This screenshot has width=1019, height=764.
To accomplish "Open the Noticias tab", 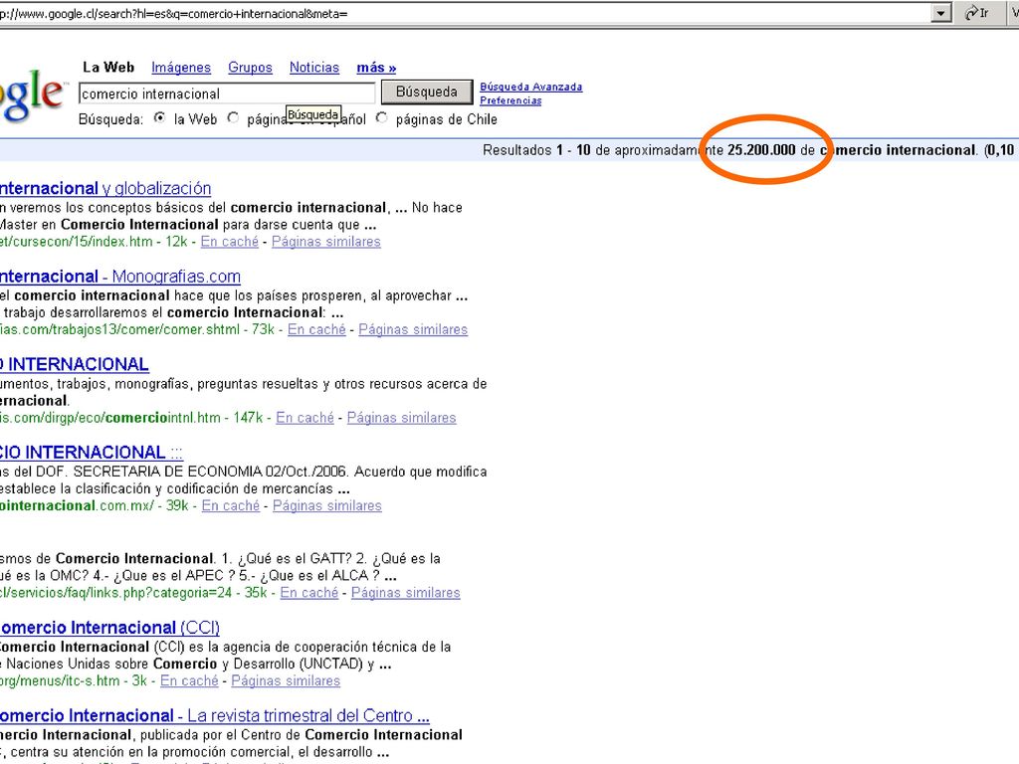I will (313, 68).
